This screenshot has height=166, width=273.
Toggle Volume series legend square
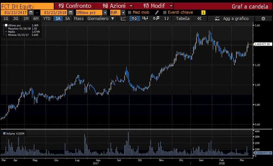[x=4, y=134]
